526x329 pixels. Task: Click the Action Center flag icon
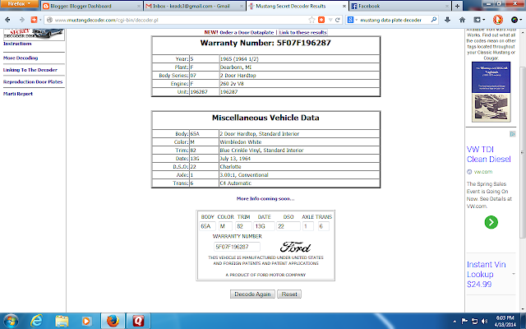[x=464, y=322]
